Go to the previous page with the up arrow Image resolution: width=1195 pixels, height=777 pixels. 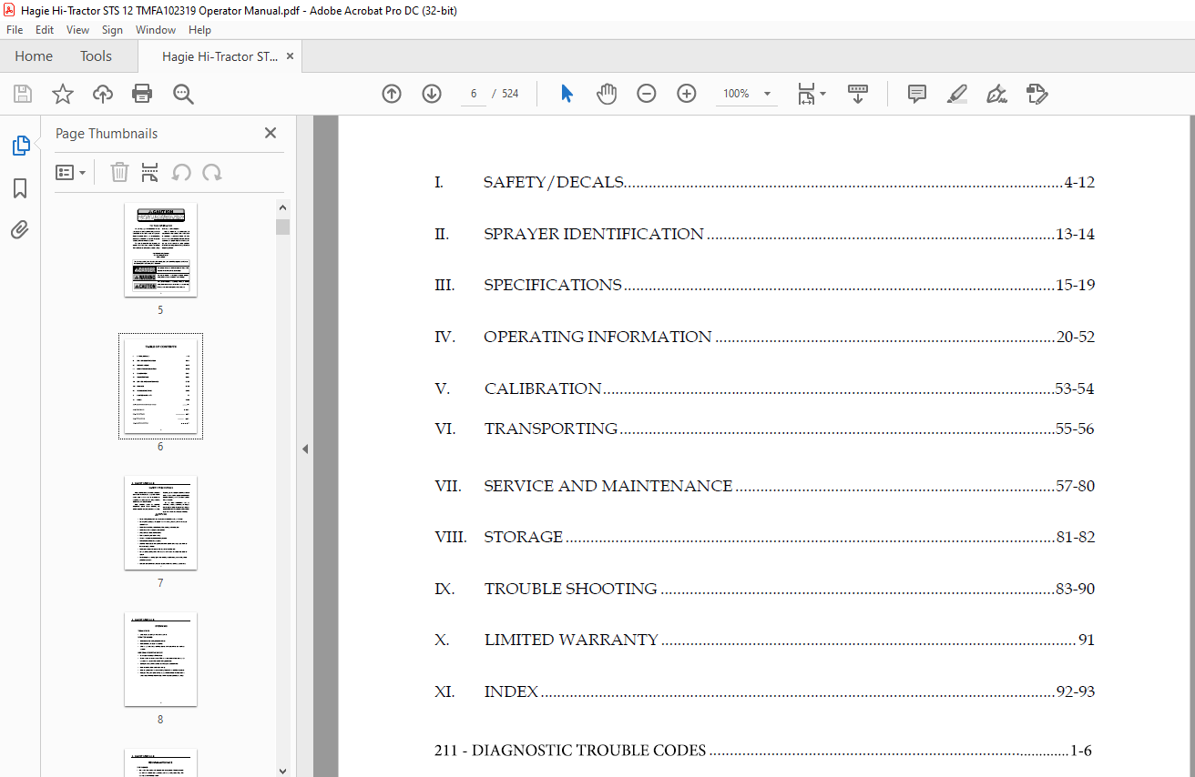pyautogui.click(x=392, y=94)
